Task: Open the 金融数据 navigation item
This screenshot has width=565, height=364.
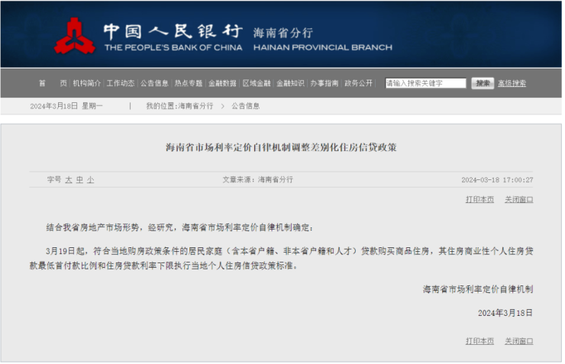Action: point(222,83)
